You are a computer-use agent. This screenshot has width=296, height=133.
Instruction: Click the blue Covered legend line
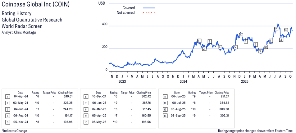[x=149, y=8]
